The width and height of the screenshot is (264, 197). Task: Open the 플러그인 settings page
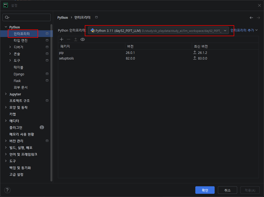click(16, 128)
